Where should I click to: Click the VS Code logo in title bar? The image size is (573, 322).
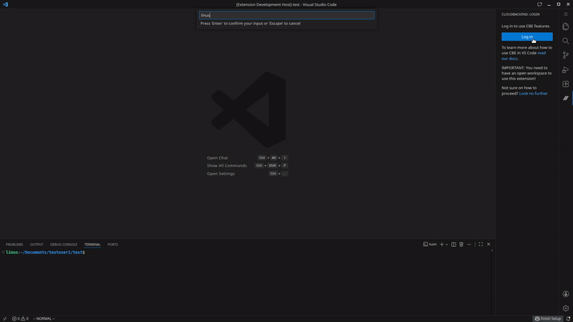coord(5,4)
